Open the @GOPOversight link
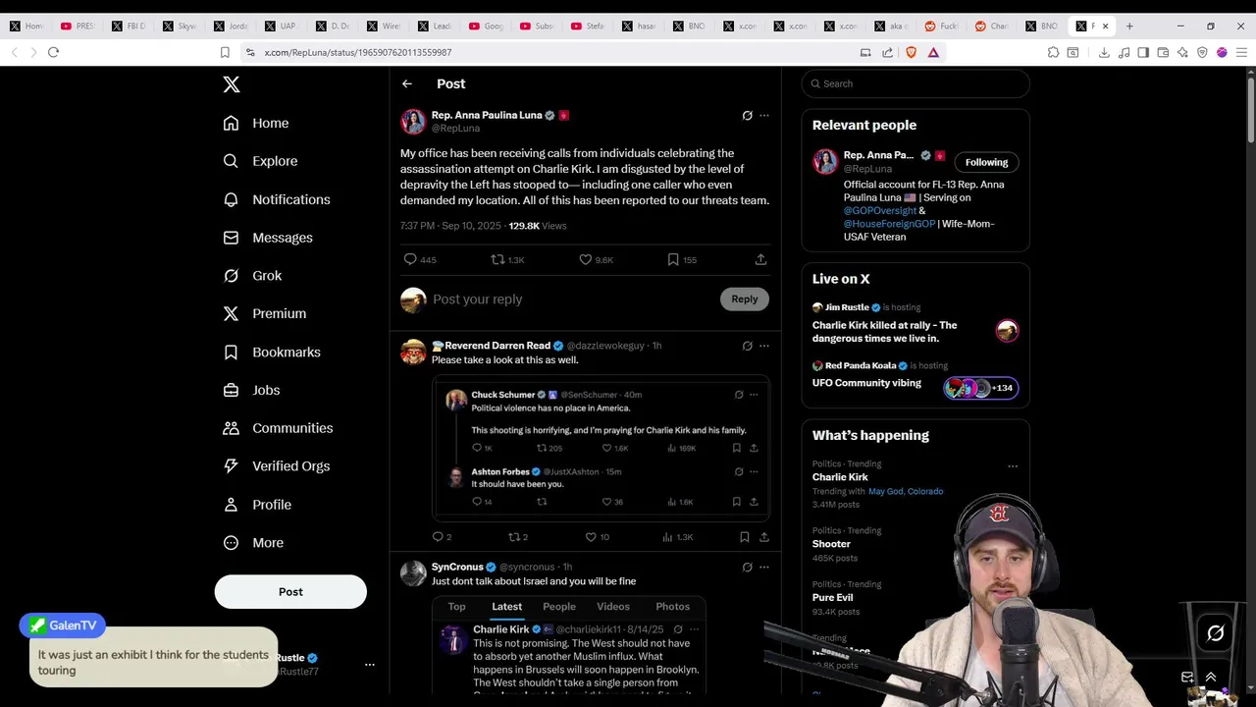The height and width of the screenshot is (707, 1256). [x=880, y=210]
